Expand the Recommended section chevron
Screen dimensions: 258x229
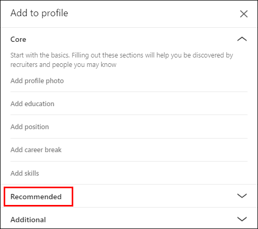coord(242,196)
